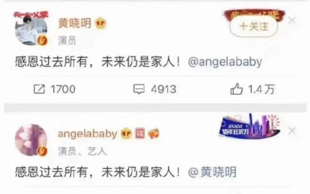Open 黄晓明's profile avatar
Viewport: 310px width, 194px height.
[x=31, y=29]
